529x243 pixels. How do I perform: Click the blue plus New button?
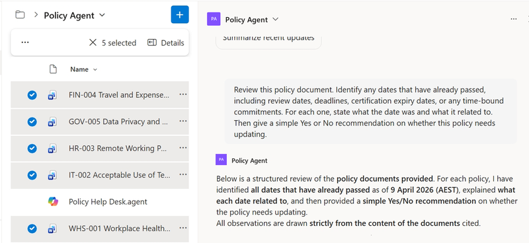[180, 15]
